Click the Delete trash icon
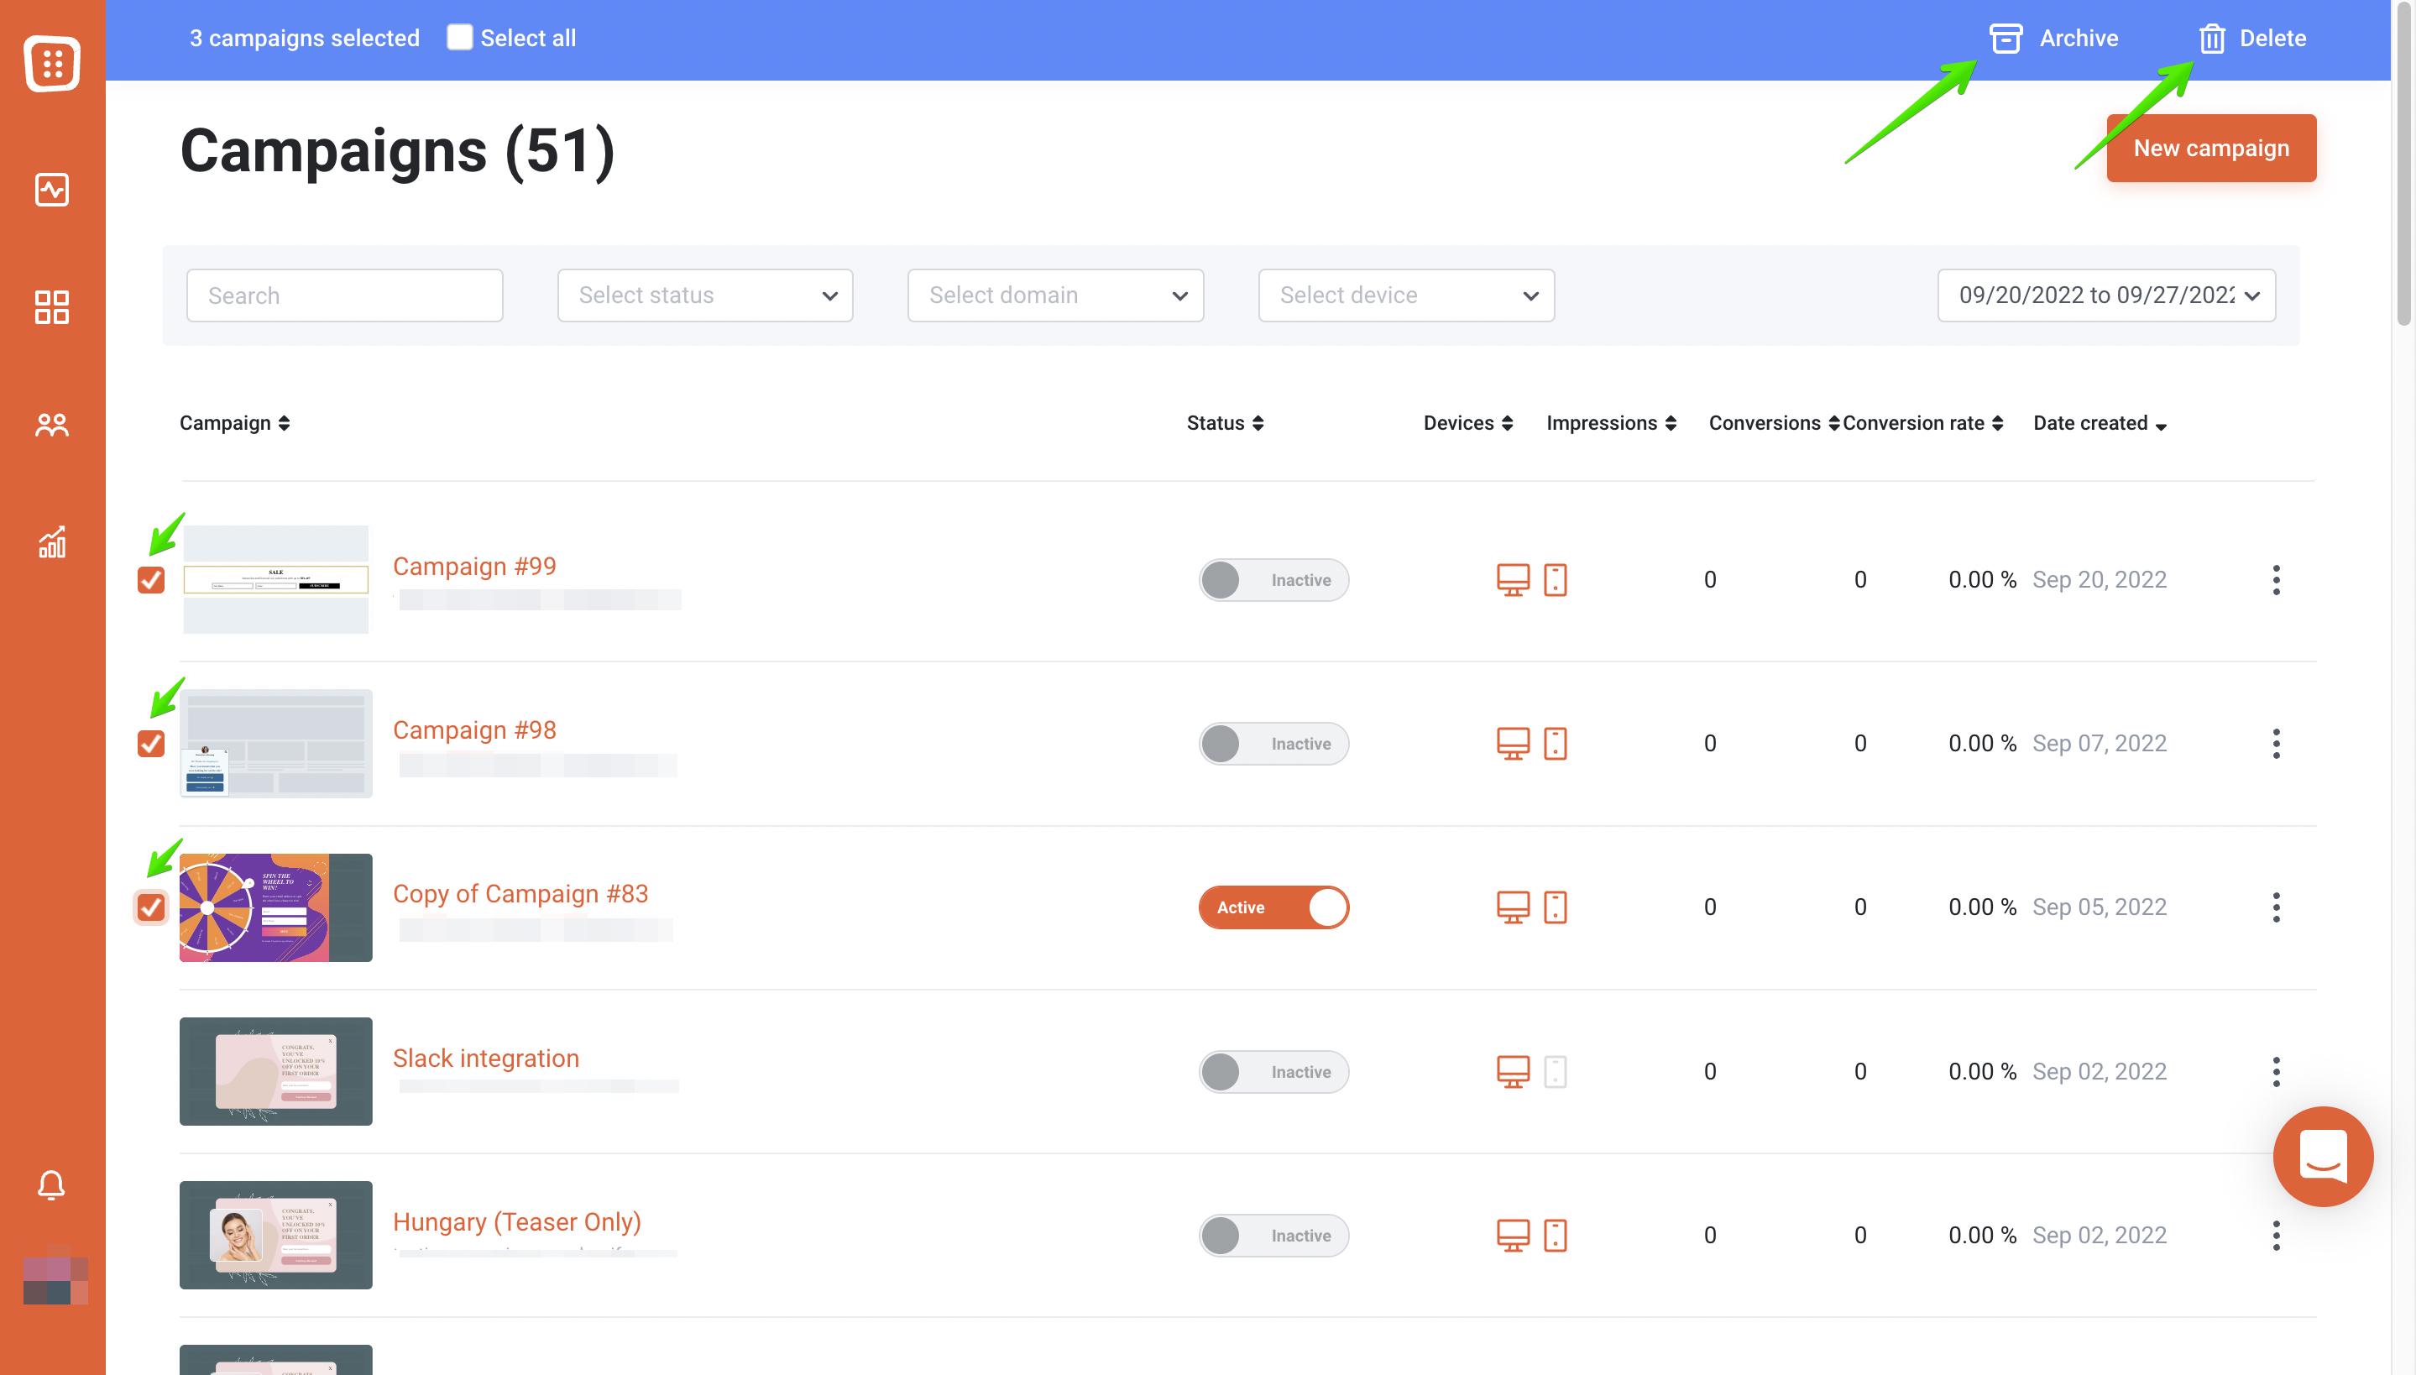 click(2211, 39)
